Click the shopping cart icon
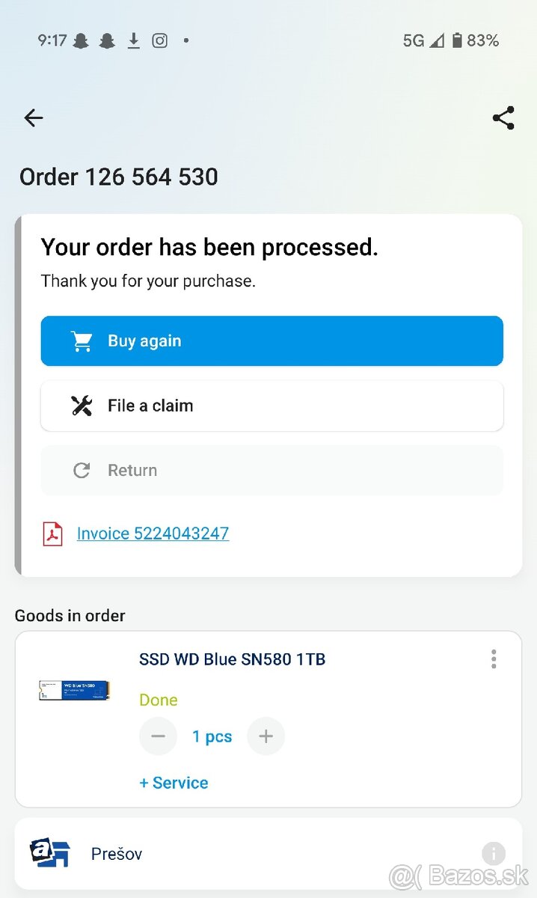 click(x=82, y=341)
